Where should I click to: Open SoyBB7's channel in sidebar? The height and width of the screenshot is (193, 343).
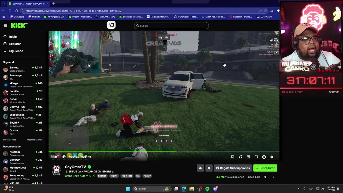point(23,124)
